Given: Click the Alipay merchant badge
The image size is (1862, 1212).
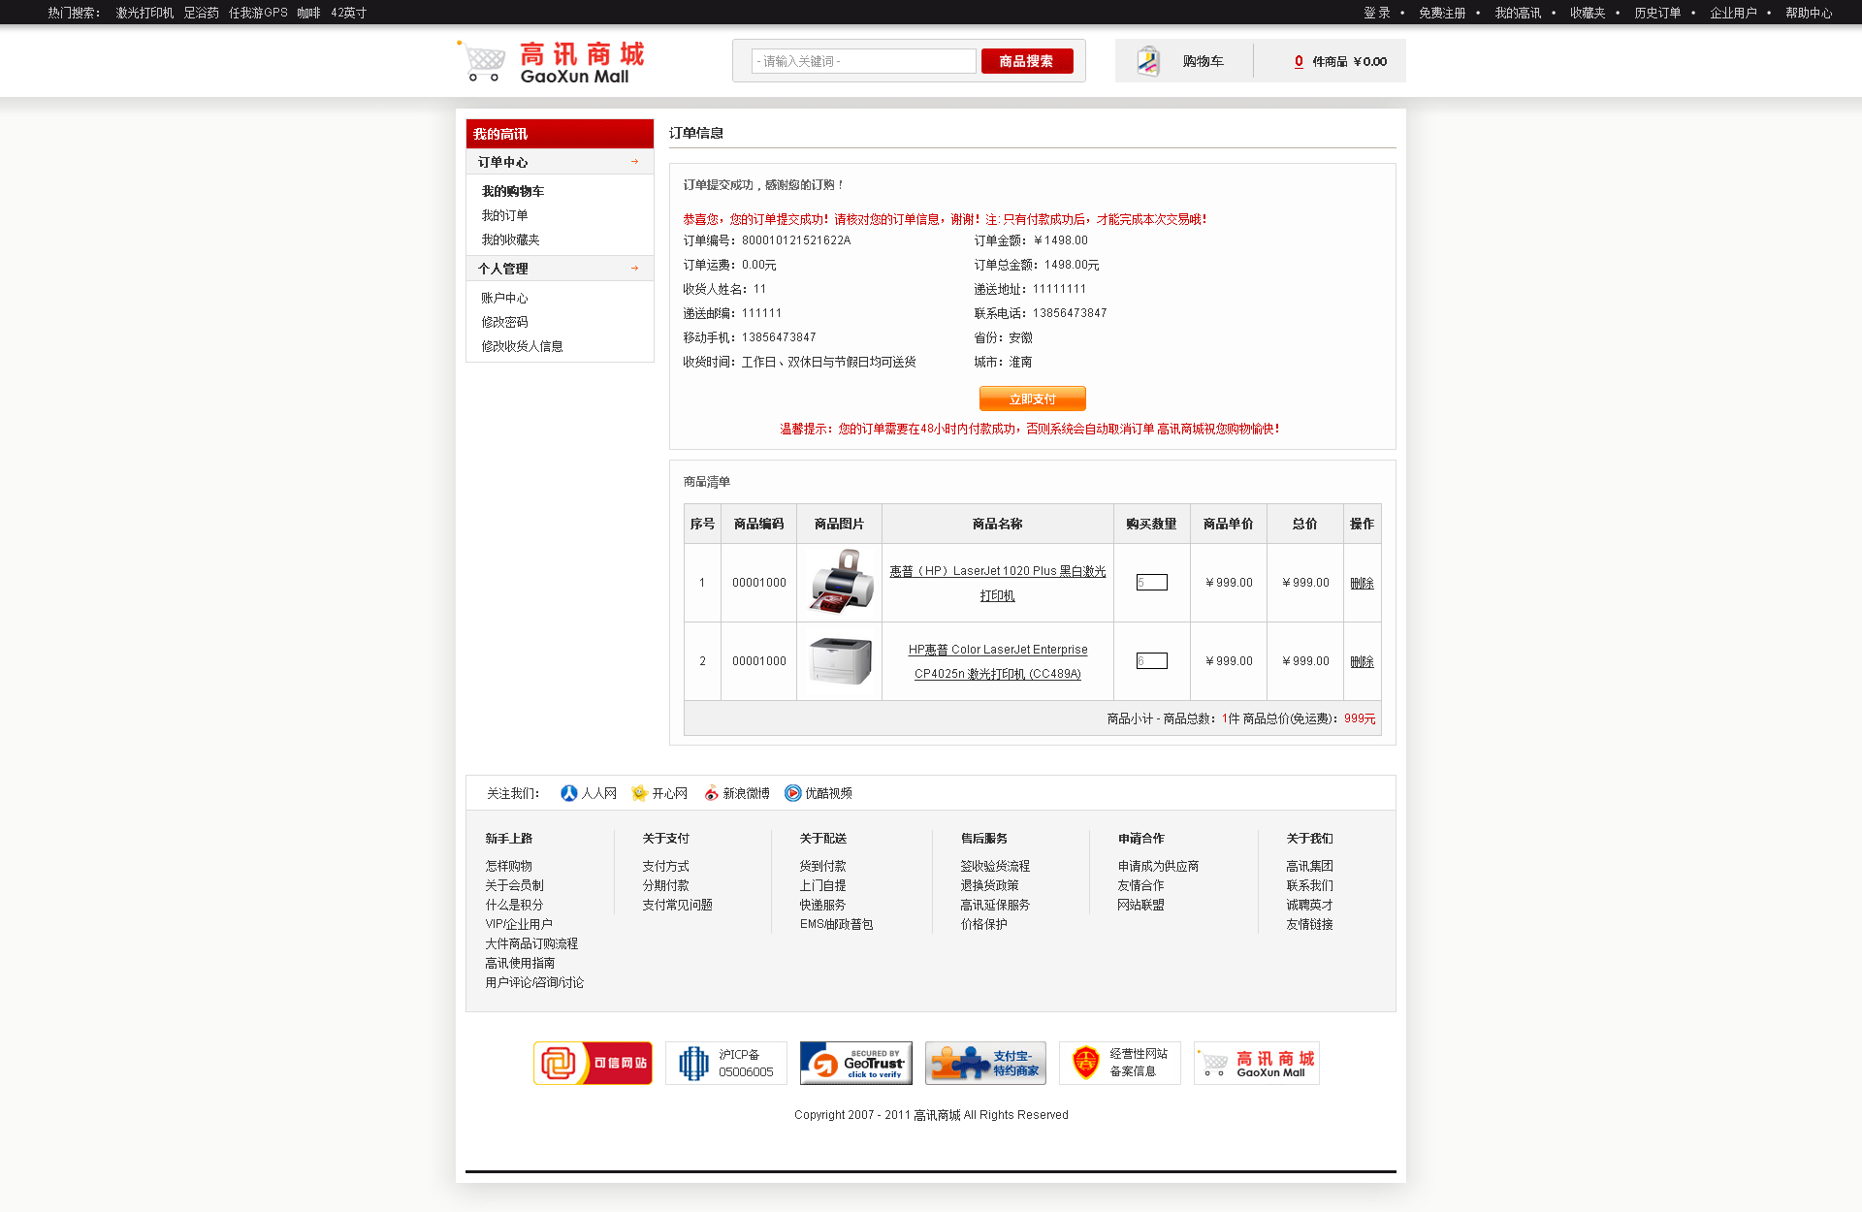Looking at the screenshot, I should click(x=986, y=1063).
